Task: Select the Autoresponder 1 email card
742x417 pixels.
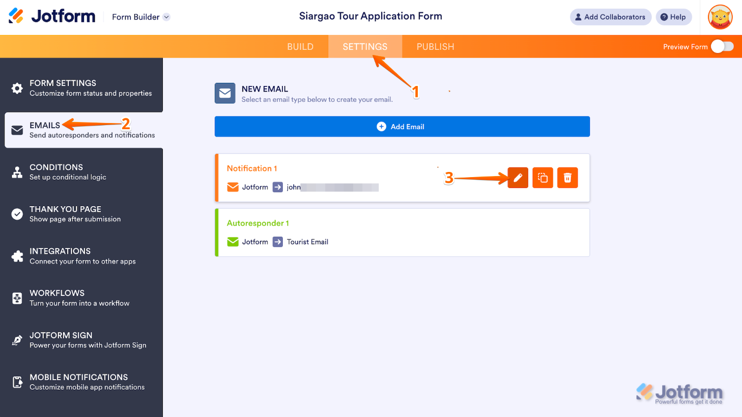Action: (402, 232)
